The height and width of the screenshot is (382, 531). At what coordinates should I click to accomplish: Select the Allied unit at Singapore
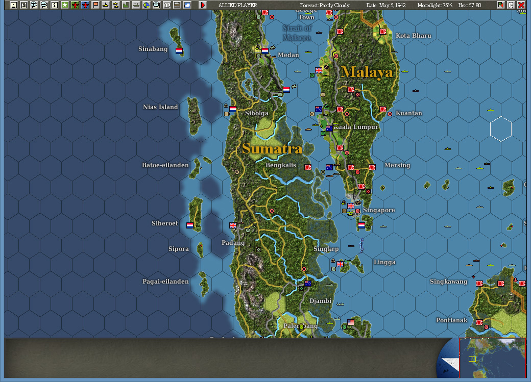point(350,206)
